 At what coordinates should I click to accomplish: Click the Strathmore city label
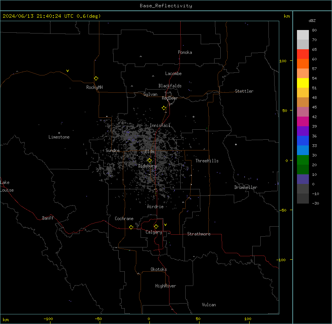[199, 234]
